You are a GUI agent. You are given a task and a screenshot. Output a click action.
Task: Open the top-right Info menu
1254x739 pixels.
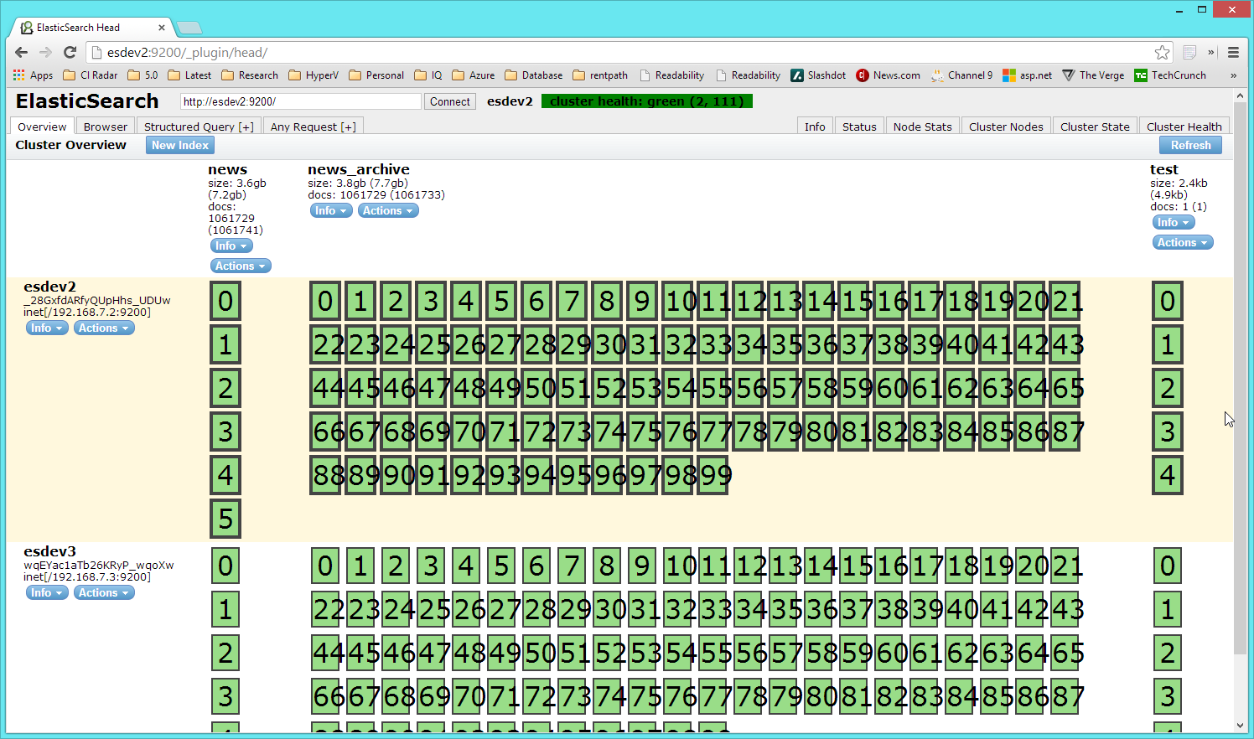[x=815, y=127]
